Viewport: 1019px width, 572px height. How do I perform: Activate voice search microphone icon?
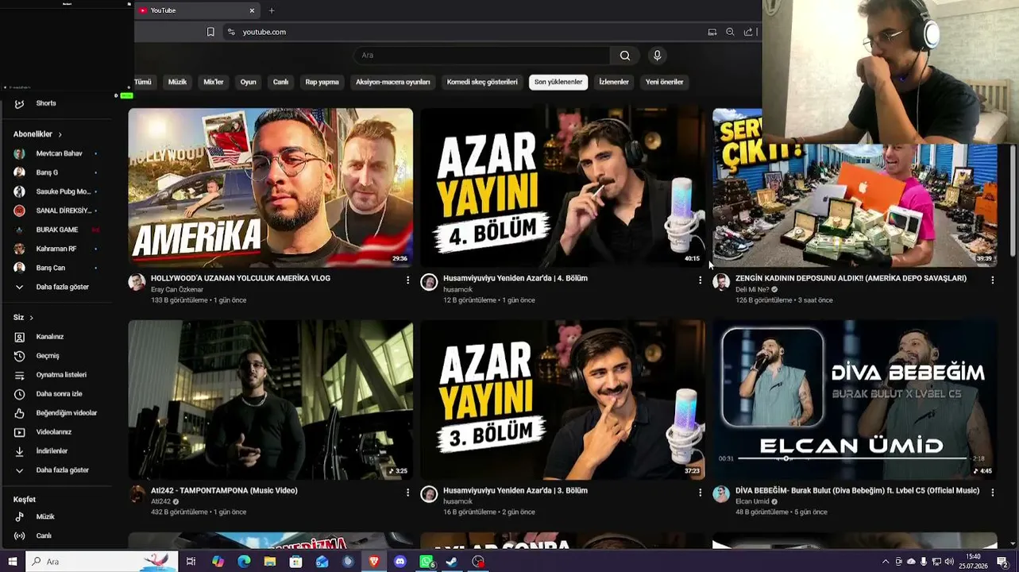coord(657,56)
